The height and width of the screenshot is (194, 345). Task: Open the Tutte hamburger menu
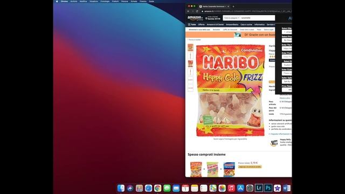pos(192,25)
